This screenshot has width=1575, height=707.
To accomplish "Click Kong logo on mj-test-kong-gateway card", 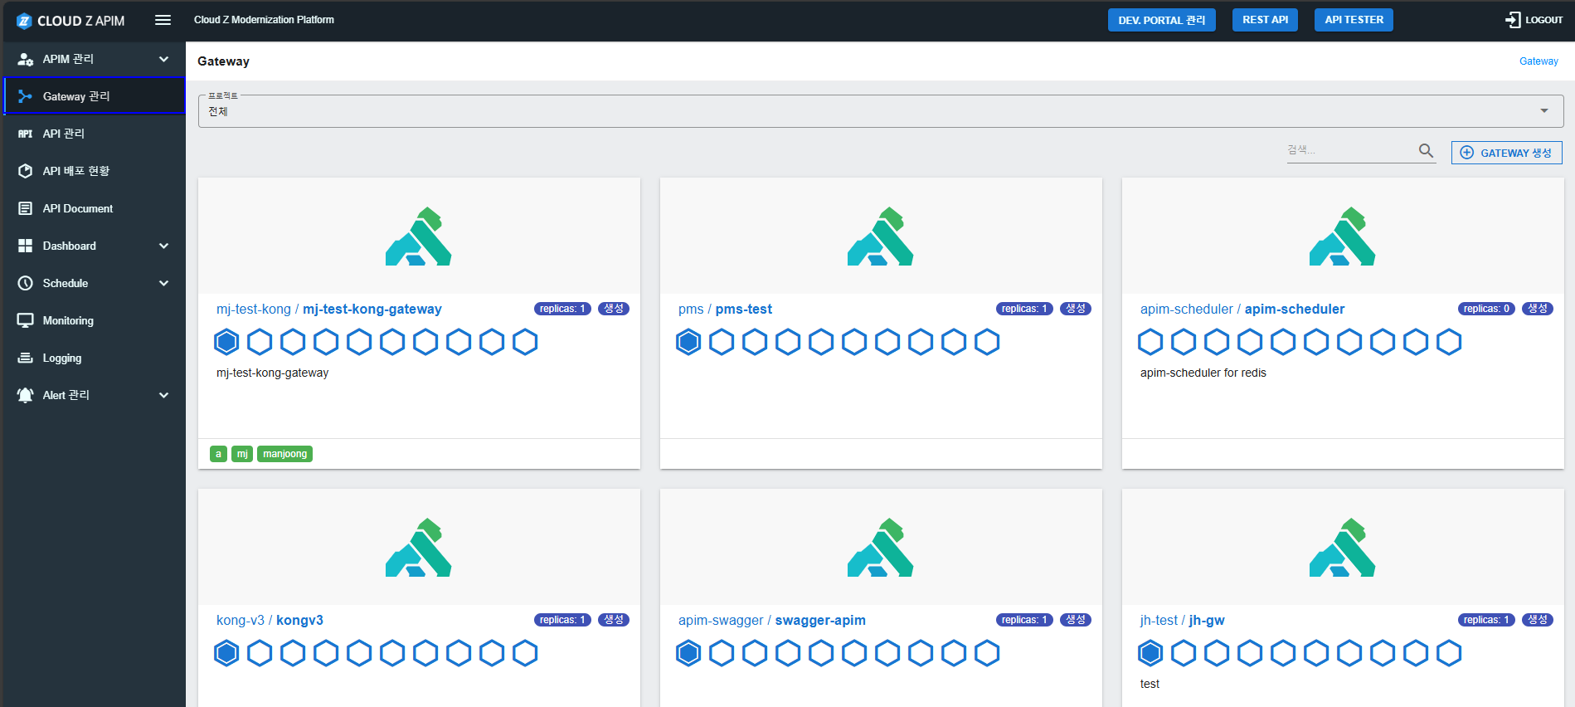I will (x=419, y=236).
